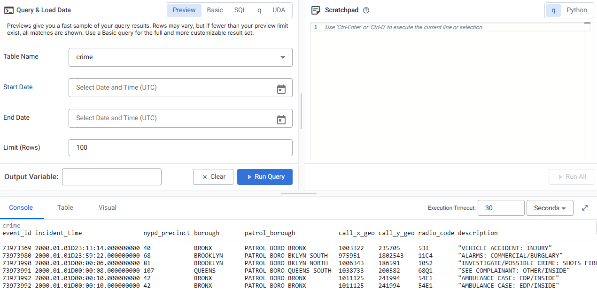
Task: Open the Start Date calendar picker
Action: coord(281,89)
